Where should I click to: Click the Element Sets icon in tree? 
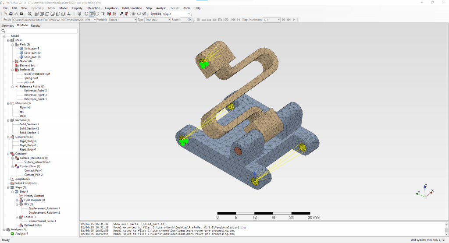17,65
